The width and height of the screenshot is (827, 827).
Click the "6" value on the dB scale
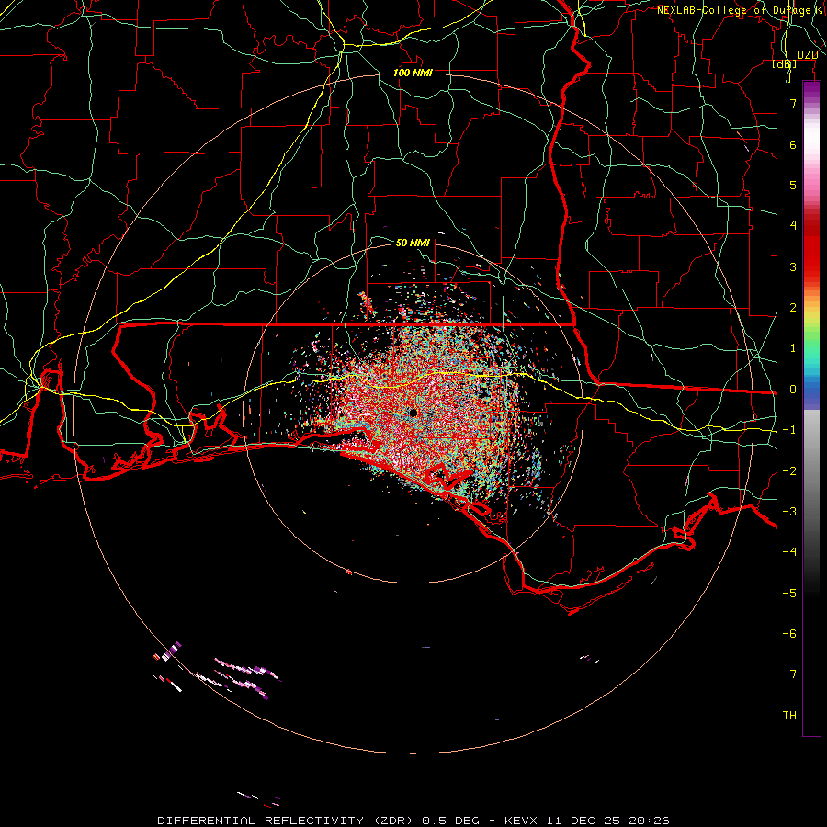793,144
